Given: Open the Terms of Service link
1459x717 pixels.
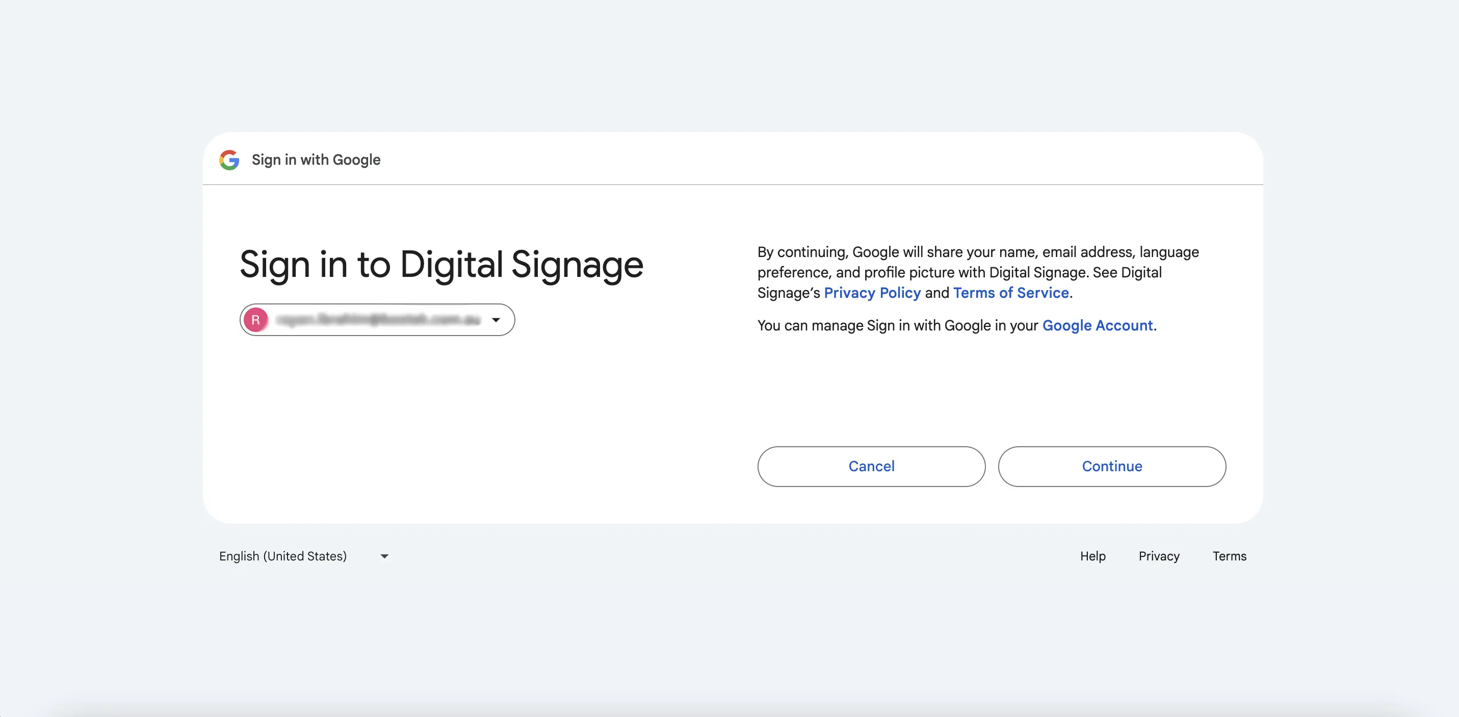Looking at the screenshot, I should [1010, 293].
